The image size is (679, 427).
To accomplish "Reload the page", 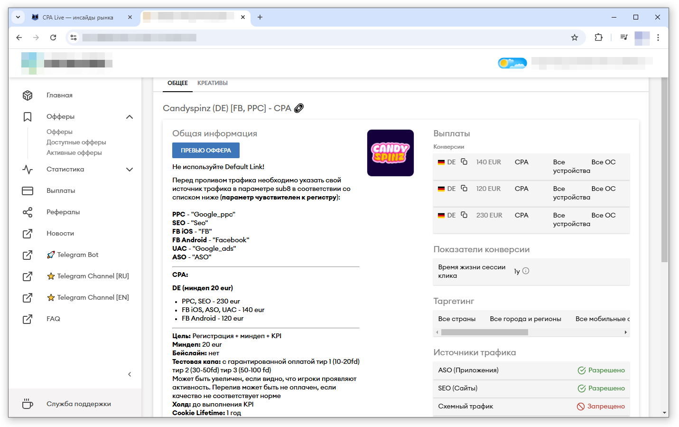I will tap(53, 38).
